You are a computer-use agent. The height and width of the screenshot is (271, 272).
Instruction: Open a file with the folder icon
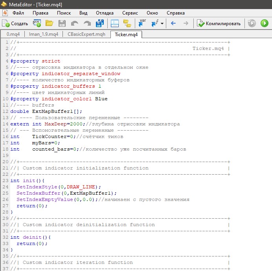tap(50, 23)
